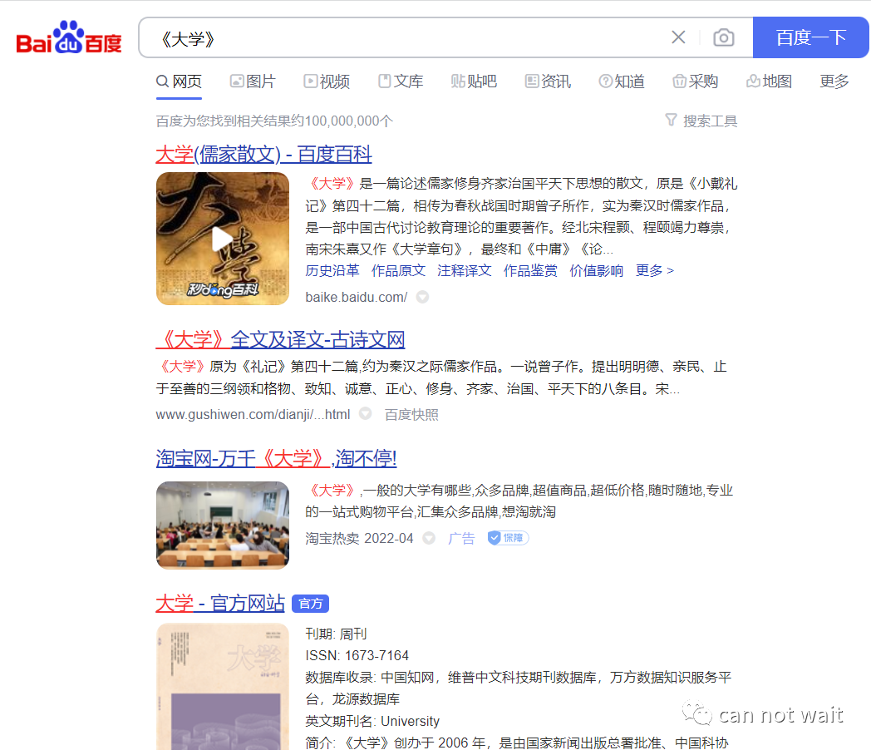The image size is (871, 750).
Task: Click the 广告 label
Action: [x=461, y=538]
